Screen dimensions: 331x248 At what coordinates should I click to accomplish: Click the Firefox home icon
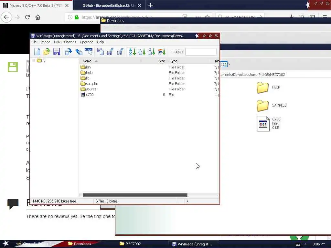point(38,17)
